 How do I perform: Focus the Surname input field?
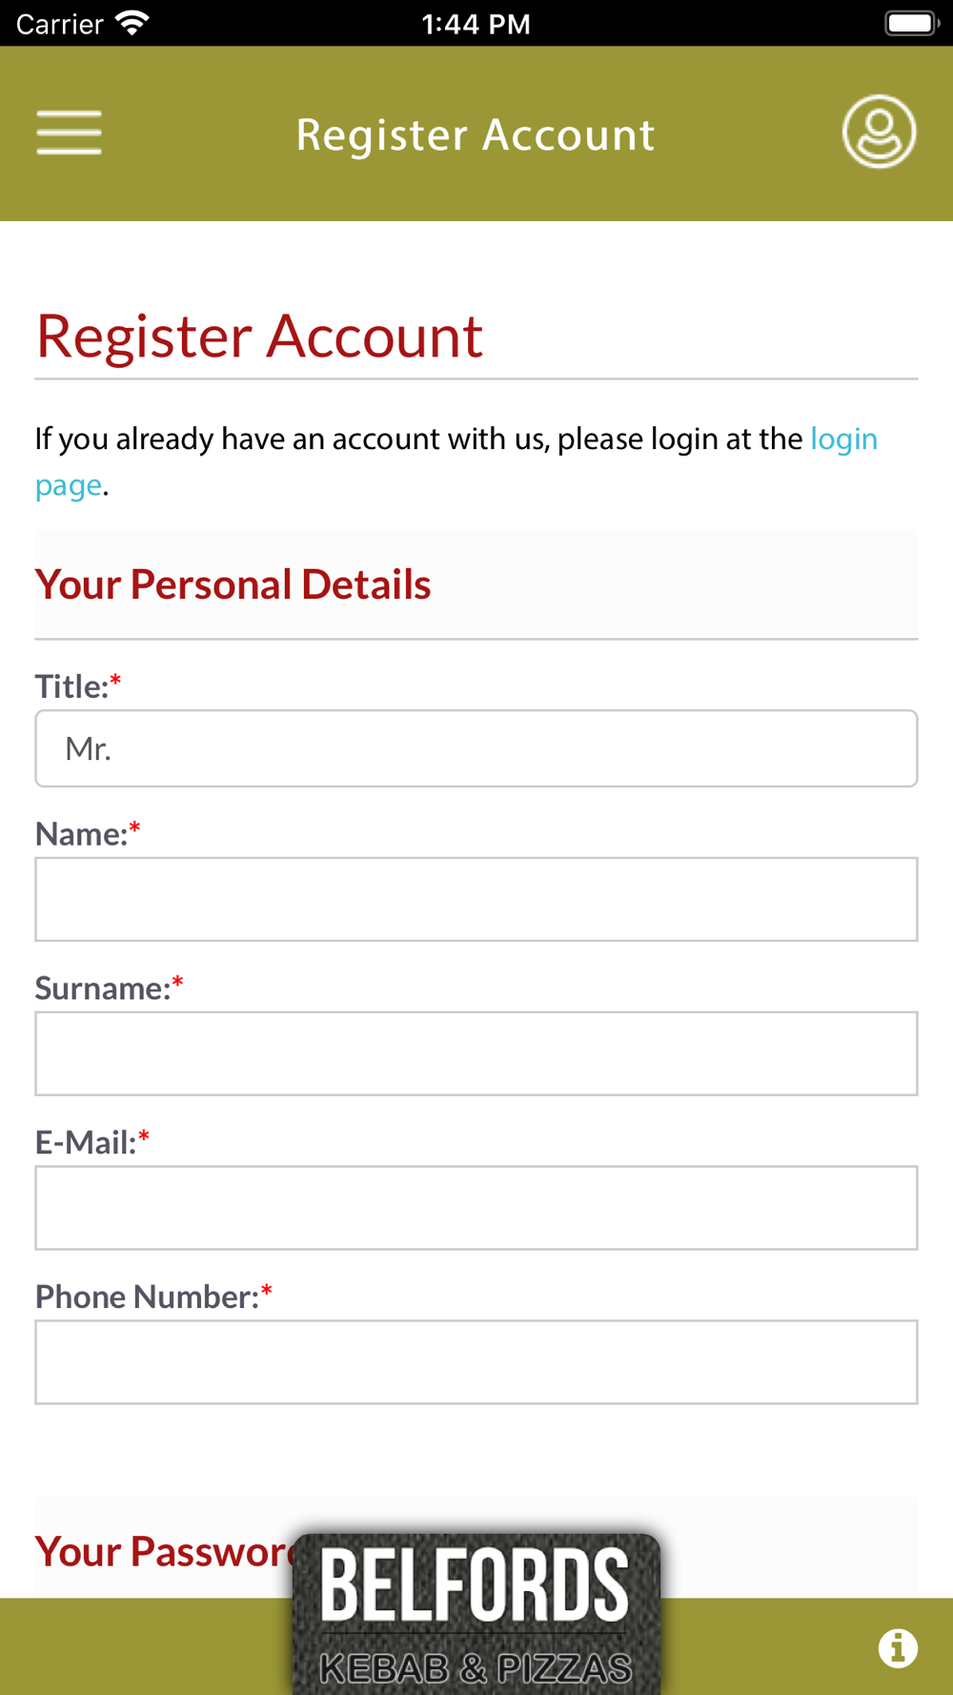pyautogui.click(x=476, y=1053)
